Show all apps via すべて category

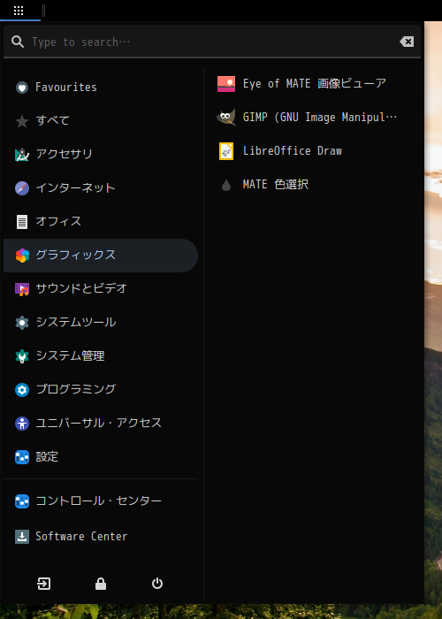(101, 121)
